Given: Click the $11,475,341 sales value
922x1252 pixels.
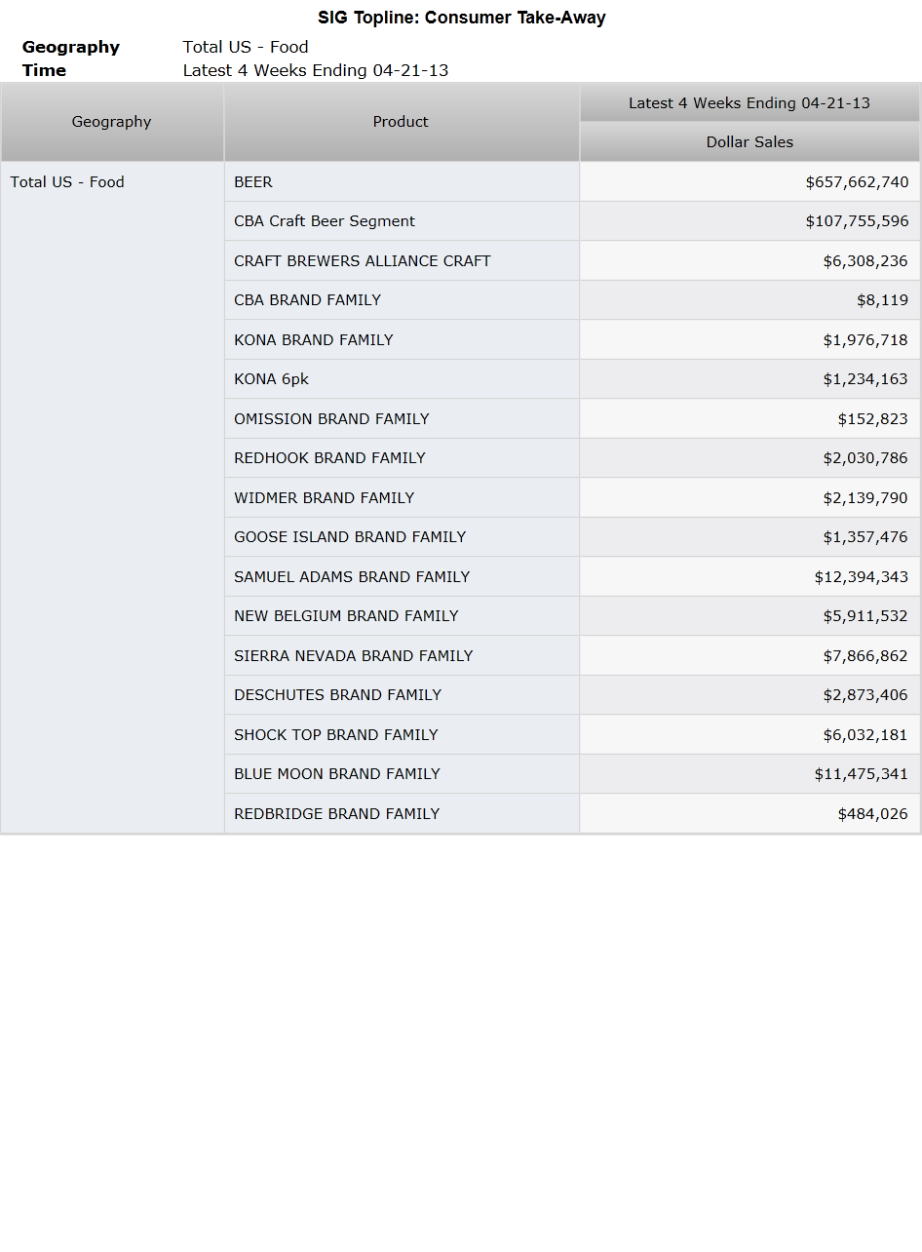Looking at the screenshot, I should (x=862, y=774).
